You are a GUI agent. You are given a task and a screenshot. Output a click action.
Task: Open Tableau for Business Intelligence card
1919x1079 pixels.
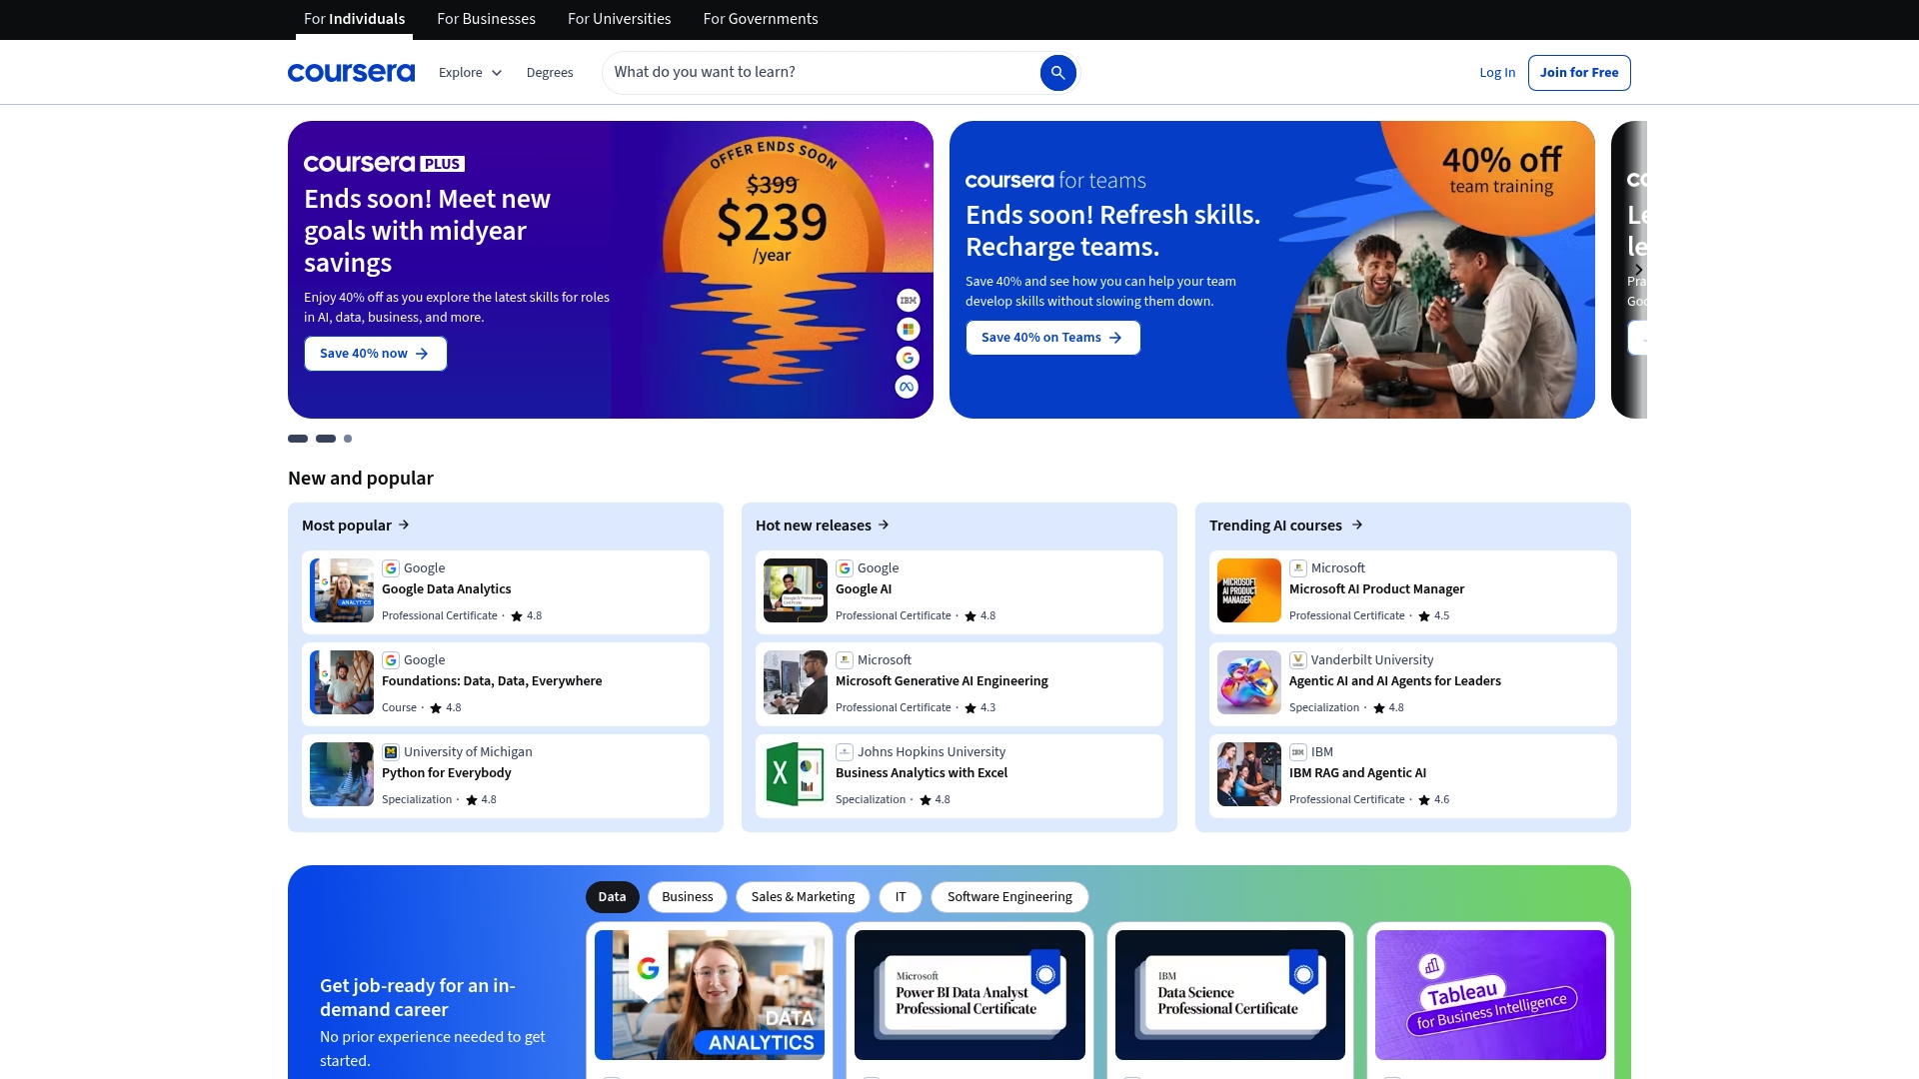(x=1490, y=995)
